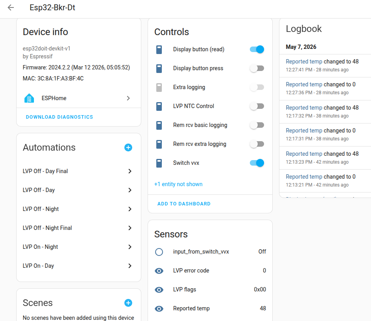Screen dimensions: 371x321
Task: Open the LVP Off - Day chevron
Action: pos(130,190)
